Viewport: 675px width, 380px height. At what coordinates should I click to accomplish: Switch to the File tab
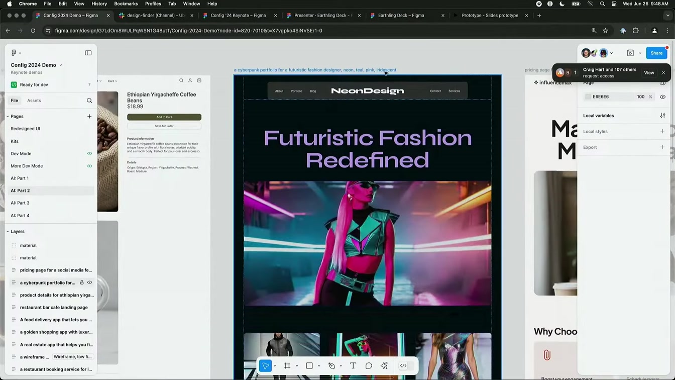[15, 101]
